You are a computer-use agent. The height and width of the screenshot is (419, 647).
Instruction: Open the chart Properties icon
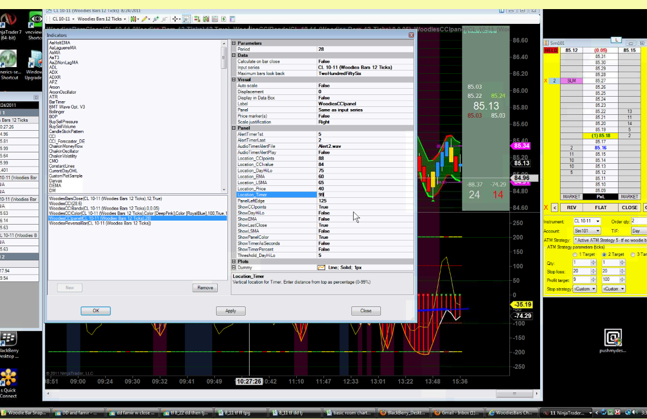coord(233,19)
